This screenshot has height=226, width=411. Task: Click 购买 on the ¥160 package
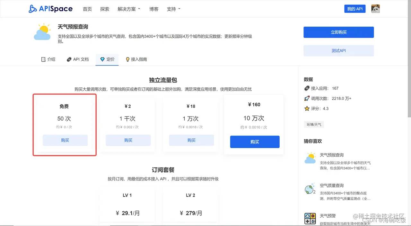pyautogui.click(x=255, y=142)
